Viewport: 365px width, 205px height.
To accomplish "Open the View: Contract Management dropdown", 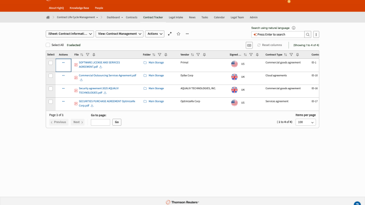I will [x=119, y=34].
